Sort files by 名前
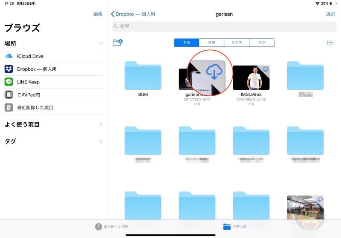Image resolution: width=341 pixels, height=238 pixels. 186,43
